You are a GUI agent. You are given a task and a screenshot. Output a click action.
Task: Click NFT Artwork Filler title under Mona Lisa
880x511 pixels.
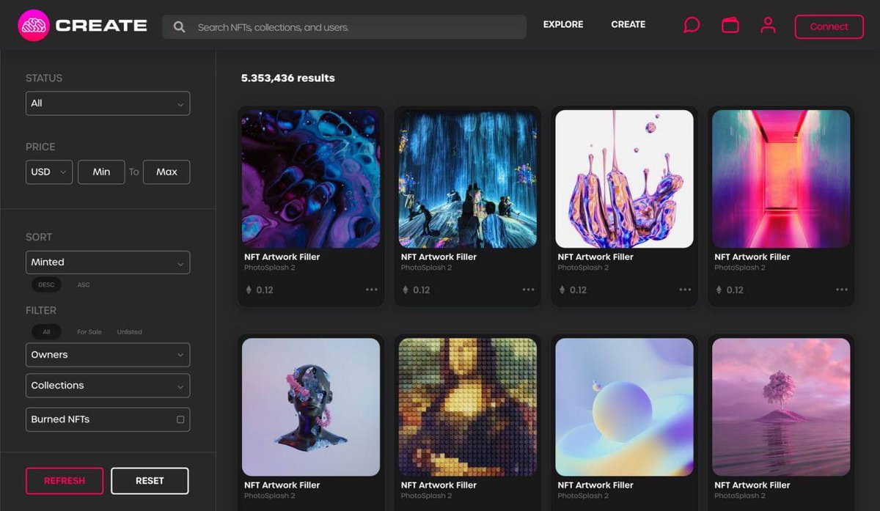pyautogui.click(x=439, y=485)
